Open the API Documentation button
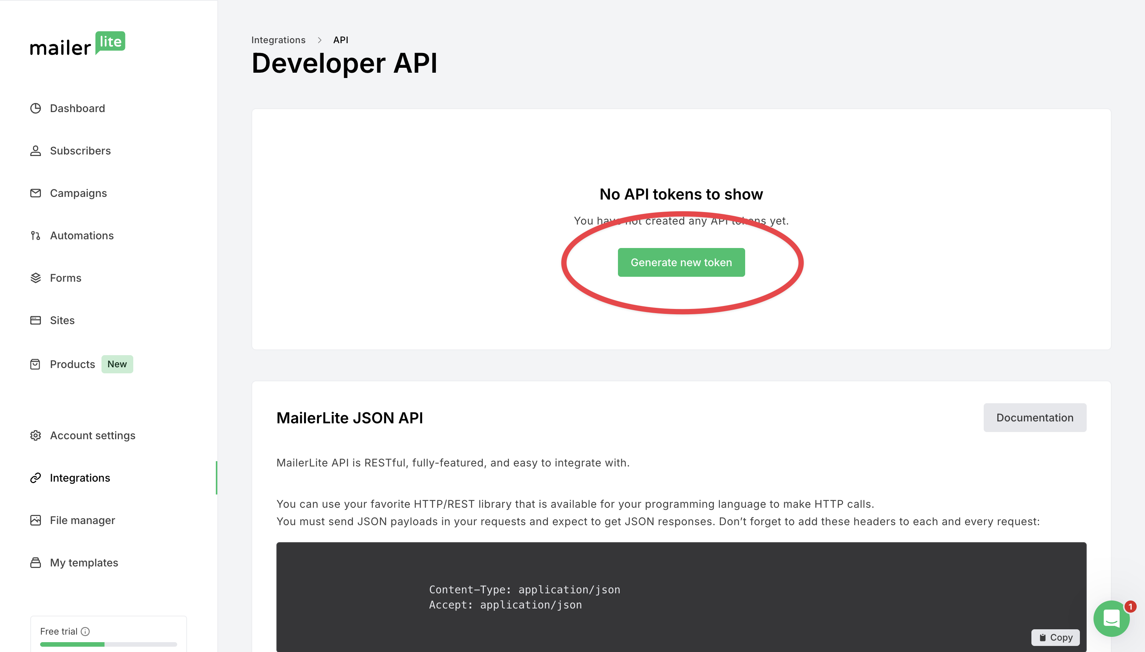Viewport: 1145px width, 652px height. pos(1034,418)
